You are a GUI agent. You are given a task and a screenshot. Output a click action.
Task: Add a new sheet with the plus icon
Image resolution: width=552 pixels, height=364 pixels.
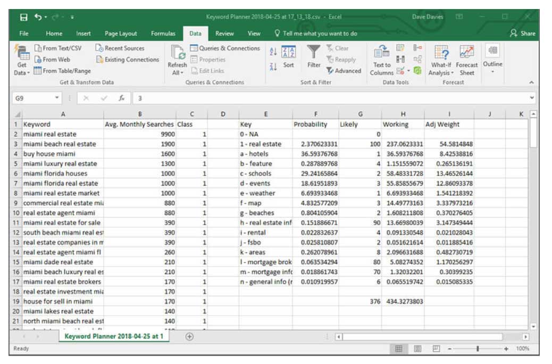[x=189, y=336]
